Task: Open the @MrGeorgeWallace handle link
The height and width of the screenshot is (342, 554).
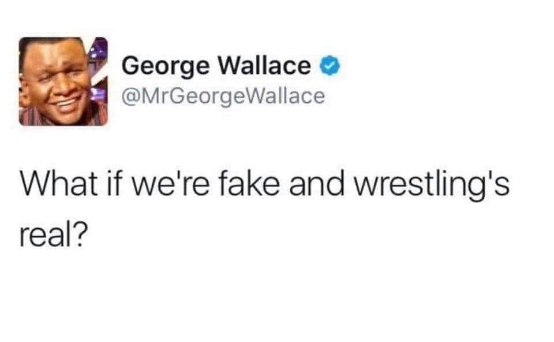Action: 223,96
